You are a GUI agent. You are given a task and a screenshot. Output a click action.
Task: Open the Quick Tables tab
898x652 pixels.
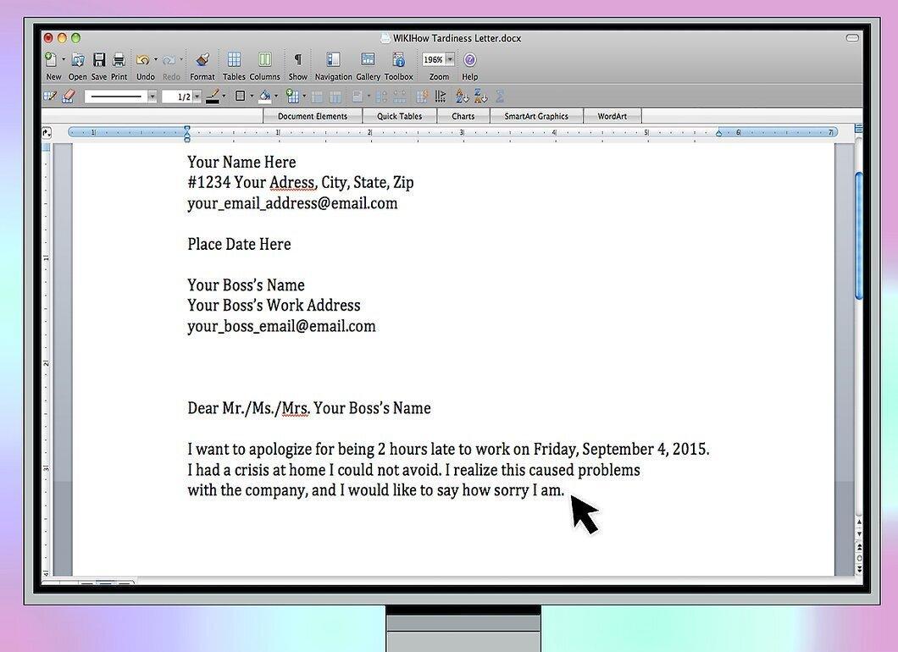(x=399, y=116)
